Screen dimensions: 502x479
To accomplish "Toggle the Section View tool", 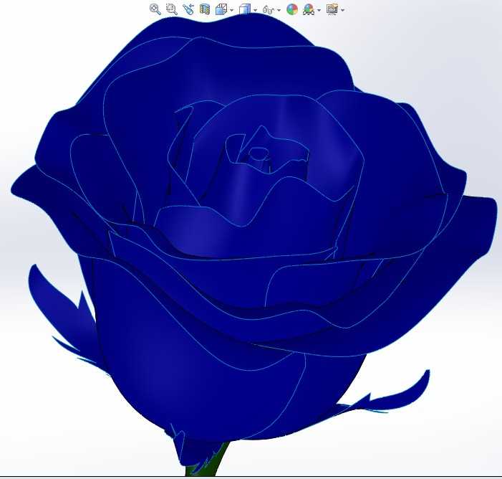I will [205, 9].
